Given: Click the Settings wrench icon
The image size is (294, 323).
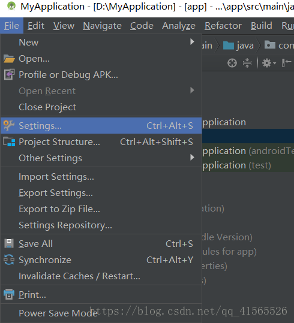Looking at the screenshot, I should tap(9, 125).
